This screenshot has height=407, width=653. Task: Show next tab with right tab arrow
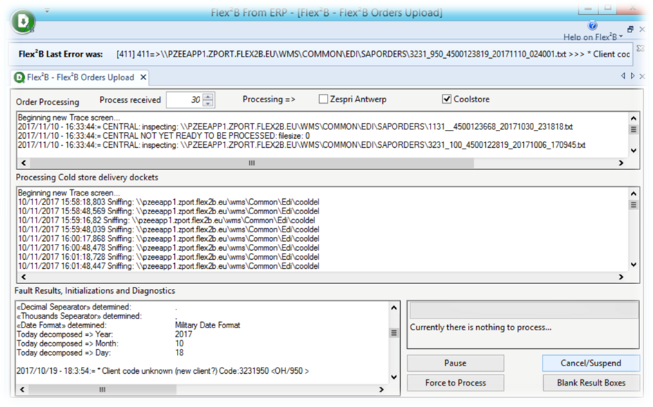(632, 76)
